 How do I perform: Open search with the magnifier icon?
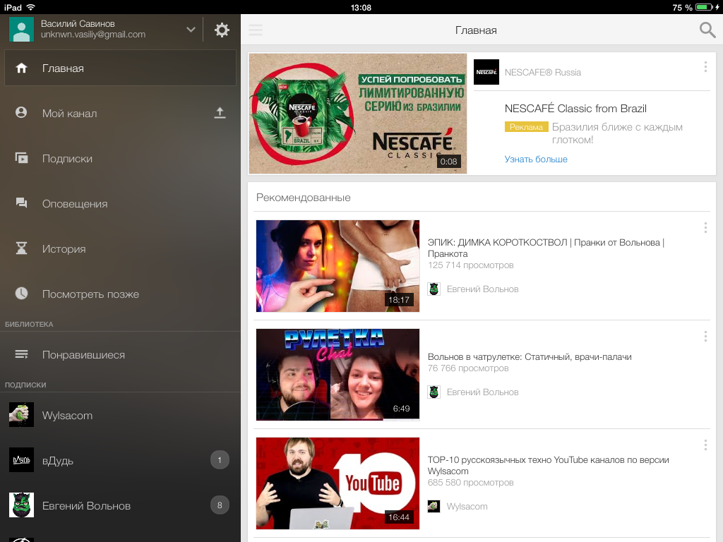(707, 30)
